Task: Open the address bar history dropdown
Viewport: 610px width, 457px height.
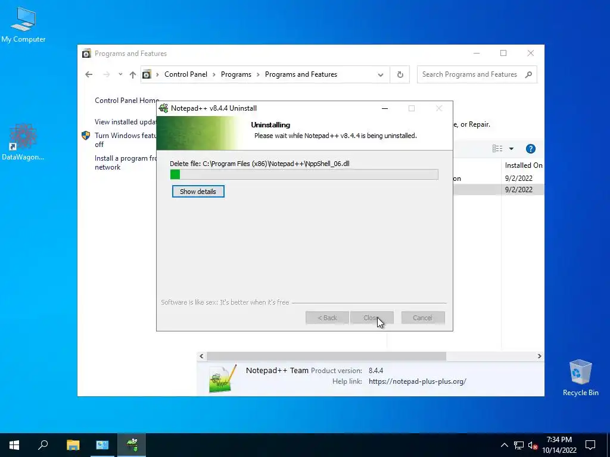Action: [x=381, y=74]
